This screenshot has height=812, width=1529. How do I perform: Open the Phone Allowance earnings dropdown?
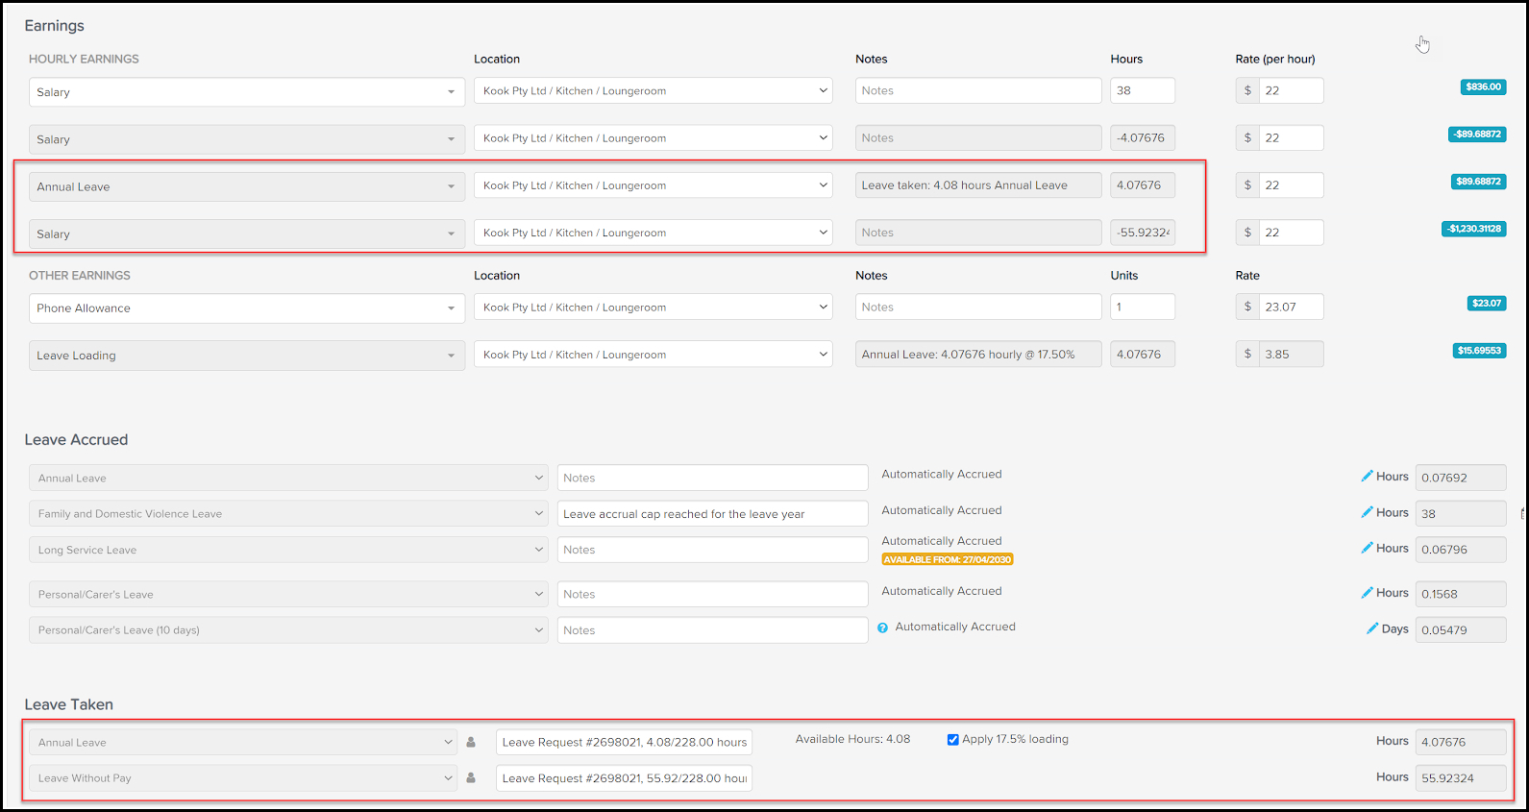coord(247,308)
